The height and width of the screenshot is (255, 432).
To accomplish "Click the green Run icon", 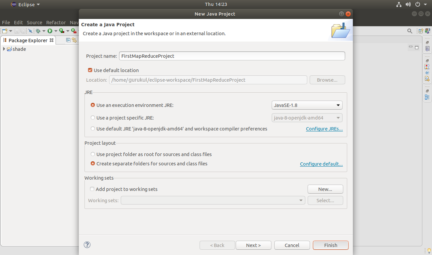I will coord(50,31).
